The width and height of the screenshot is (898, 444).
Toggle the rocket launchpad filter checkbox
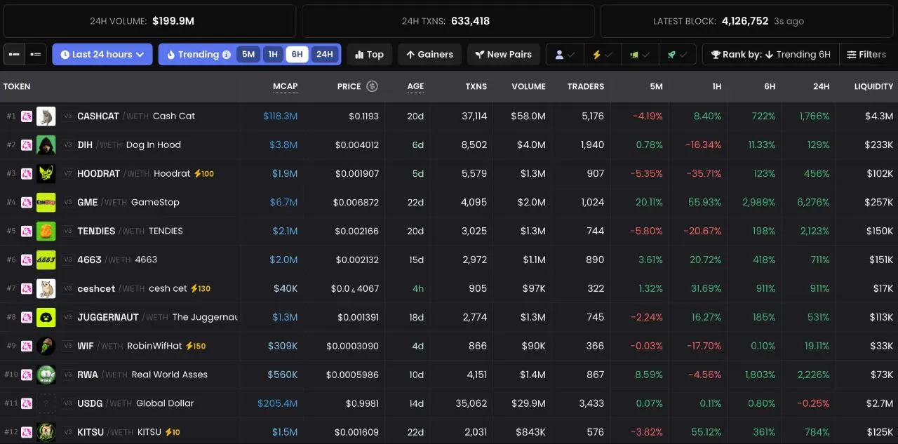677,54
